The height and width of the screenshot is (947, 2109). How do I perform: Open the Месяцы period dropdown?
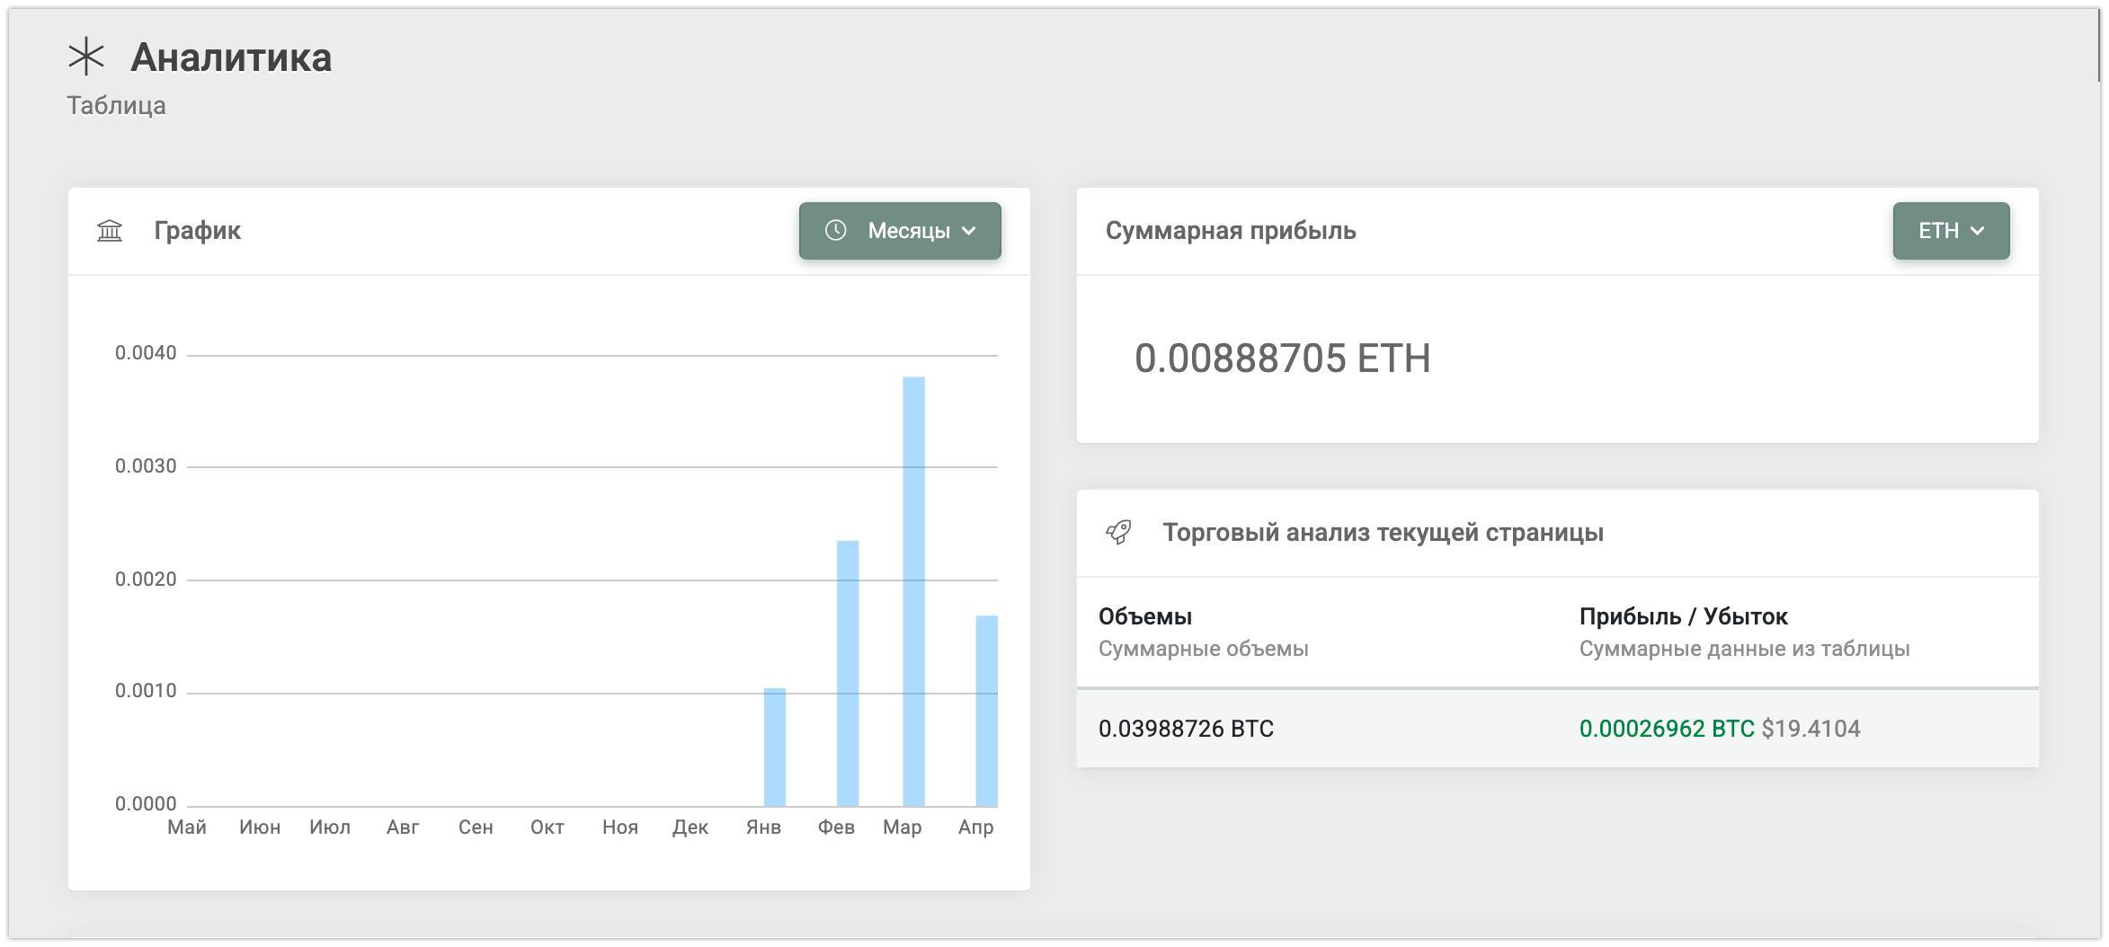[x=900, y=231]
